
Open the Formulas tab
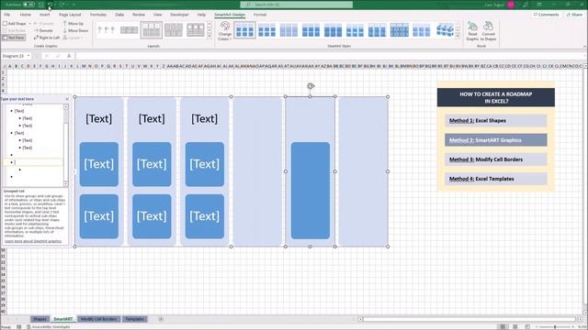click(98, 15)
